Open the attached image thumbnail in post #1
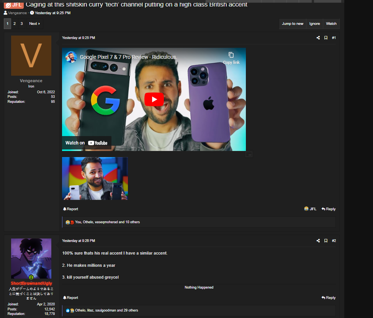373x318 pixels. 95,178
